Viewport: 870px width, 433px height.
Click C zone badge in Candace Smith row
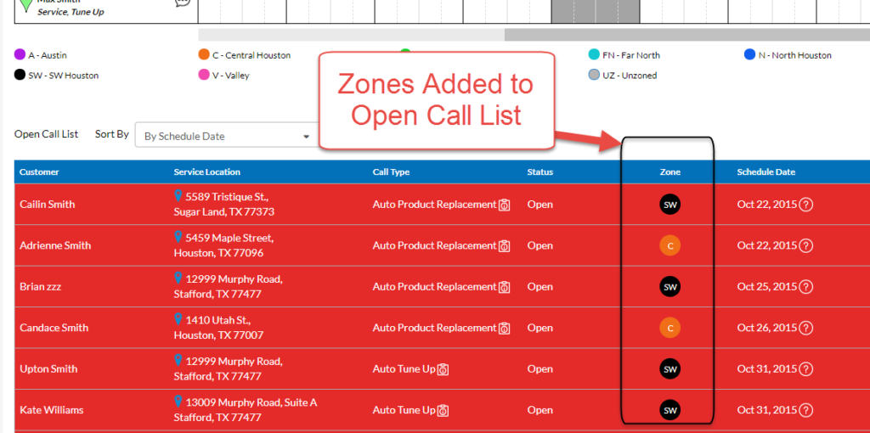point(670,328)
